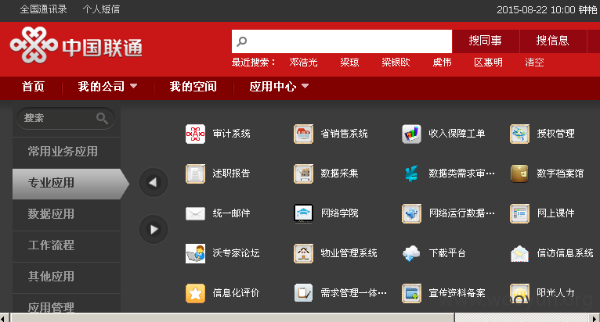600x322 pixels.
Task: Click the 网上课件 icon
Action: click(x=519, y=213)
